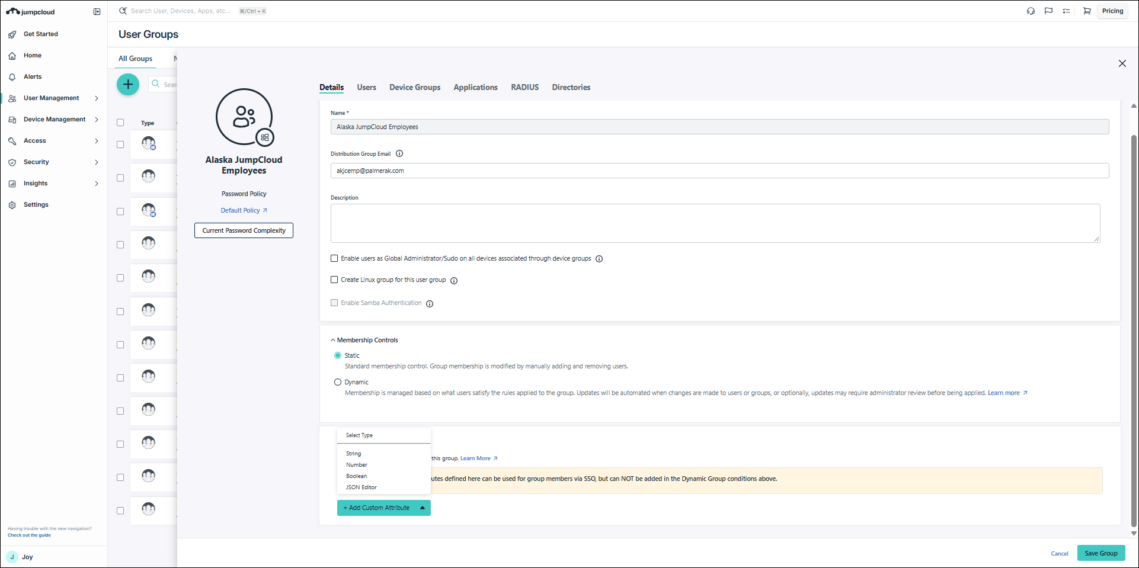The height and width of the screenshot is (568, 1139).
Task: Switch to the Device Groups tab
Action: click(x=415, y=88)
